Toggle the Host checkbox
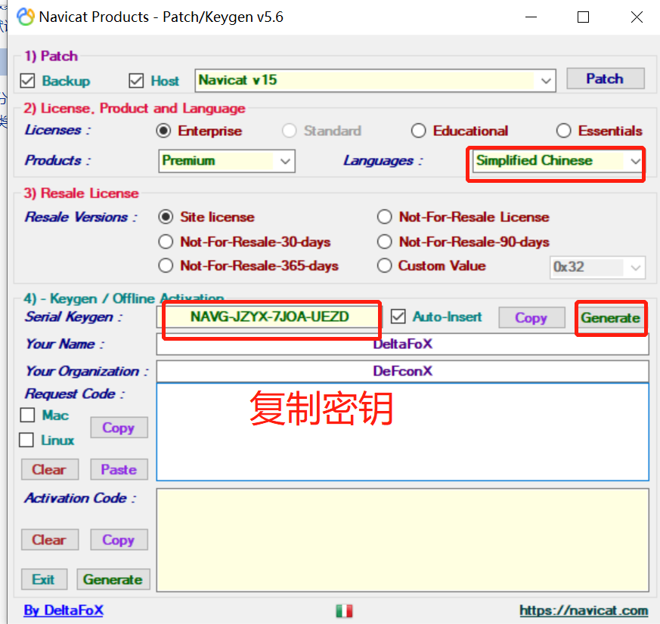Image resolution: width=660 pixels, height=624 pixels. coord(136,80)
